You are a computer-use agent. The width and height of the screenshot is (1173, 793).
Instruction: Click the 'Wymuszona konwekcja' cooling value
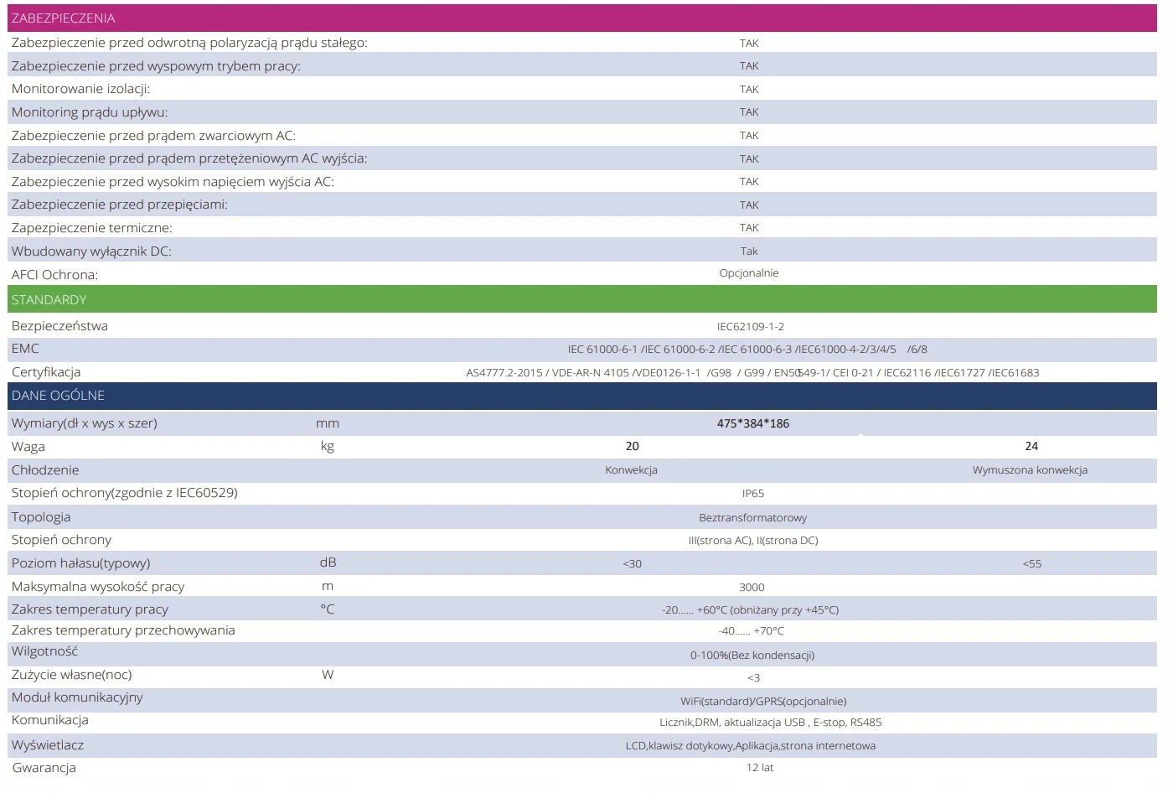(1030, 470)
